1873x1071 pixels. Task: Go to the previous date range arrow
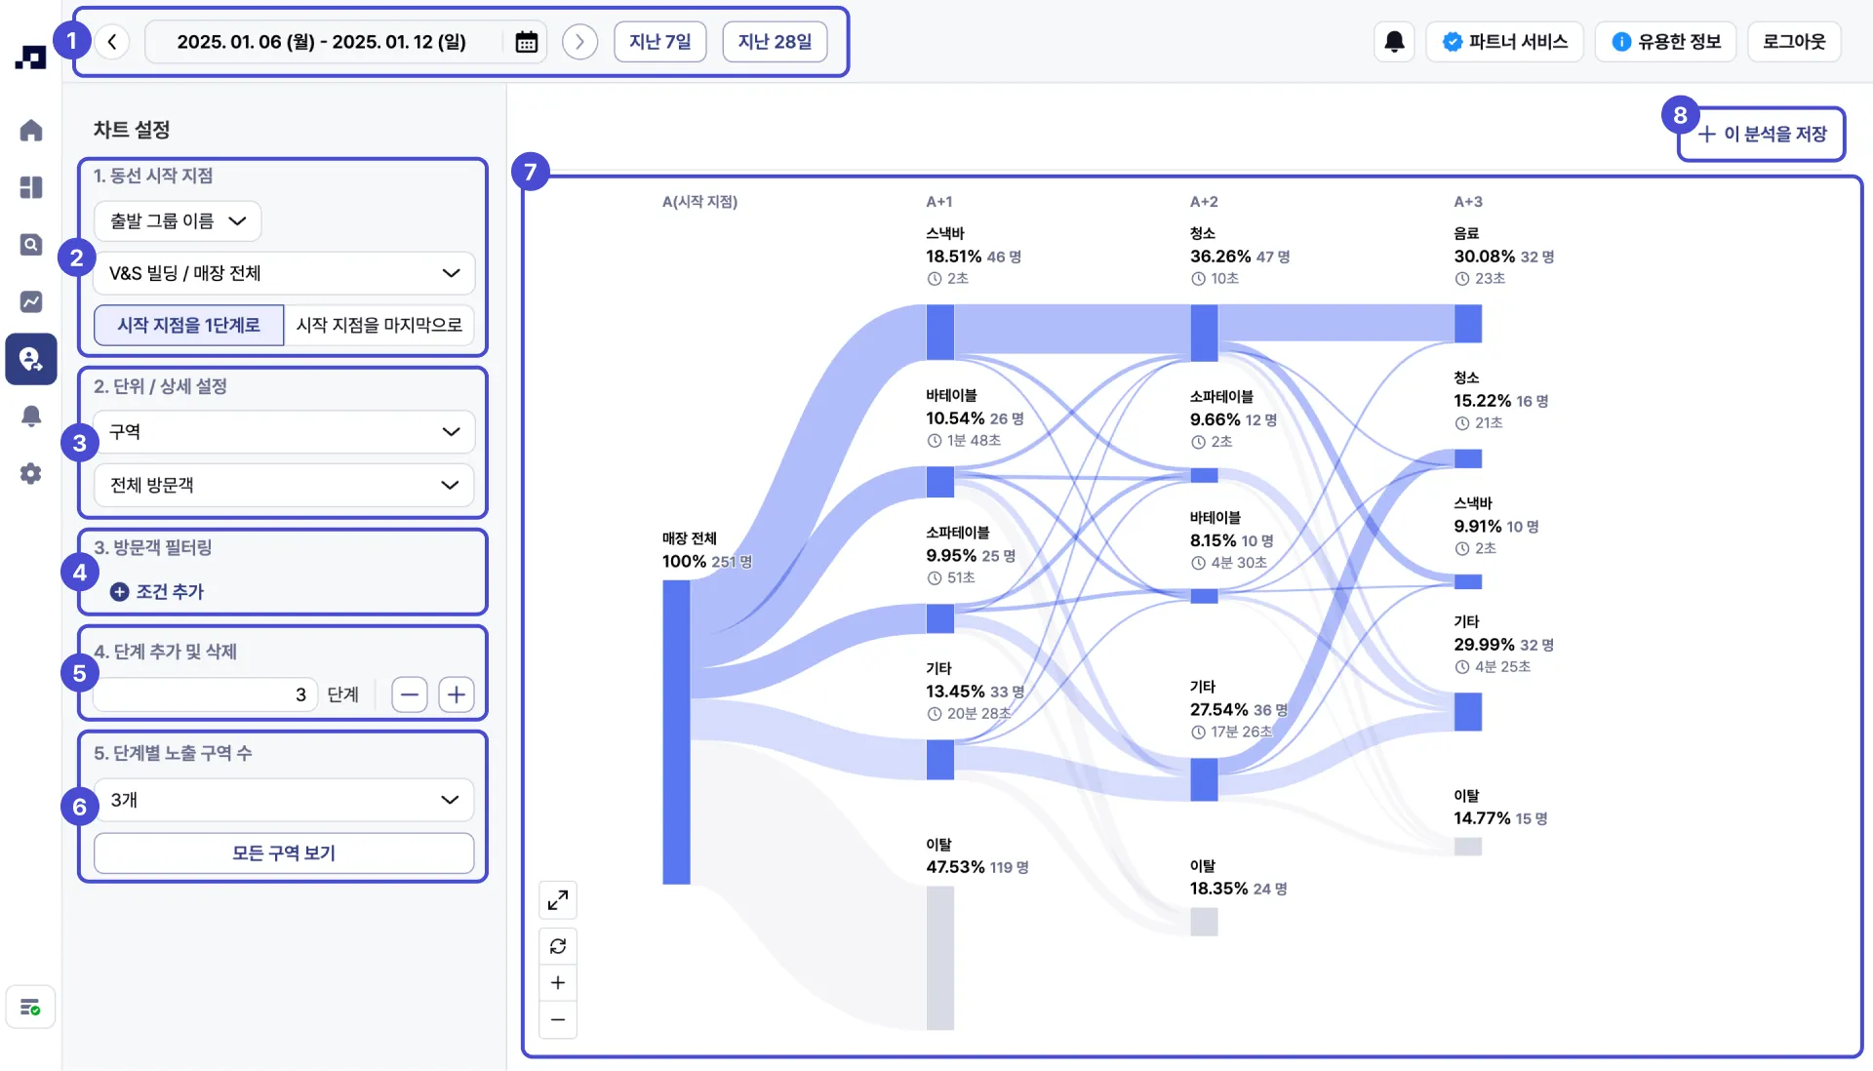click(112, 42)
